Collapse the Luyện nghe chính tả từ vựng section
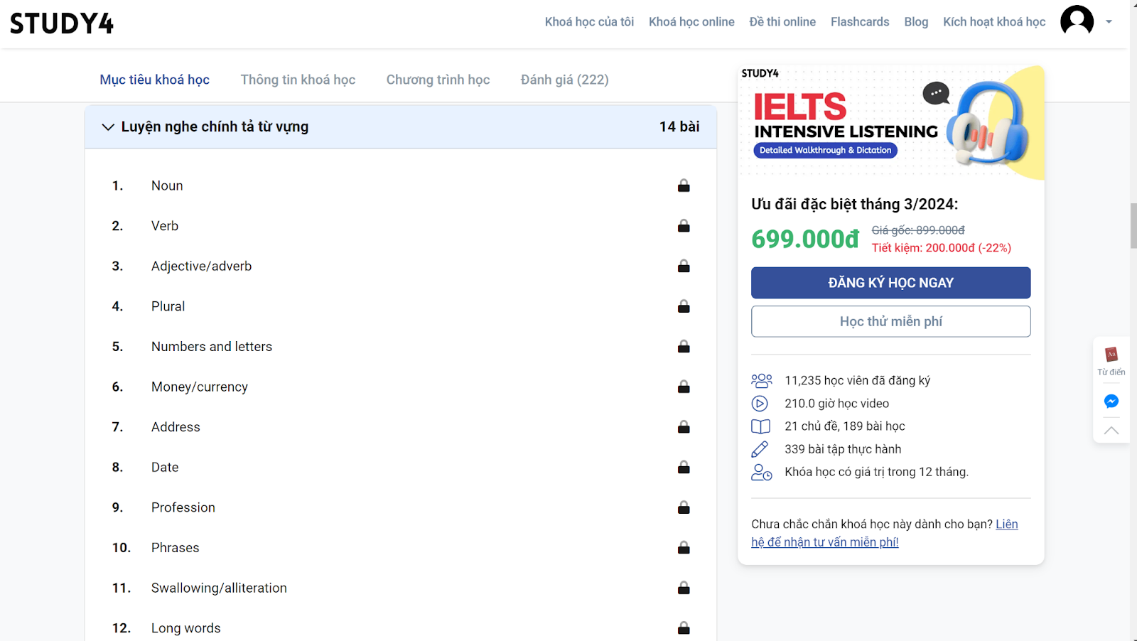Viewport: 1137px width, 641px height. (x=108, y=127)
